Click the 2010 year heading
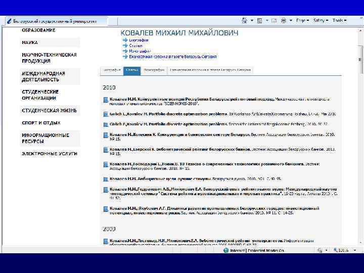364x273 pixels. click(109, 87)
